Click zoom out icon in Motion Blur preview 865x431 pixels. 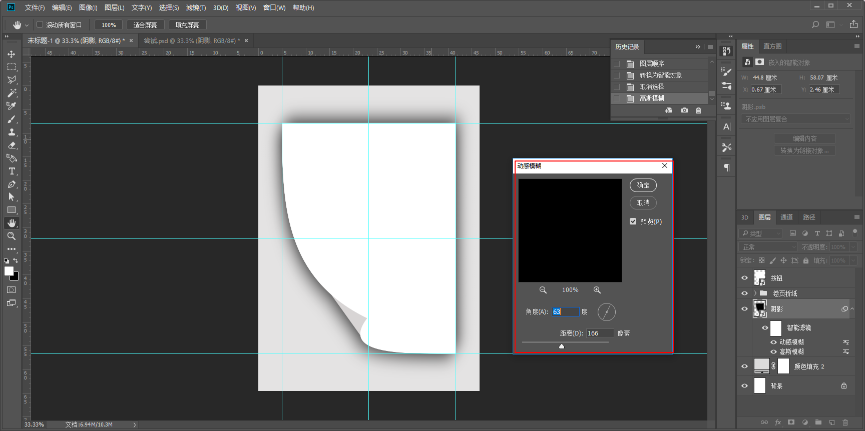pos(543,290)
